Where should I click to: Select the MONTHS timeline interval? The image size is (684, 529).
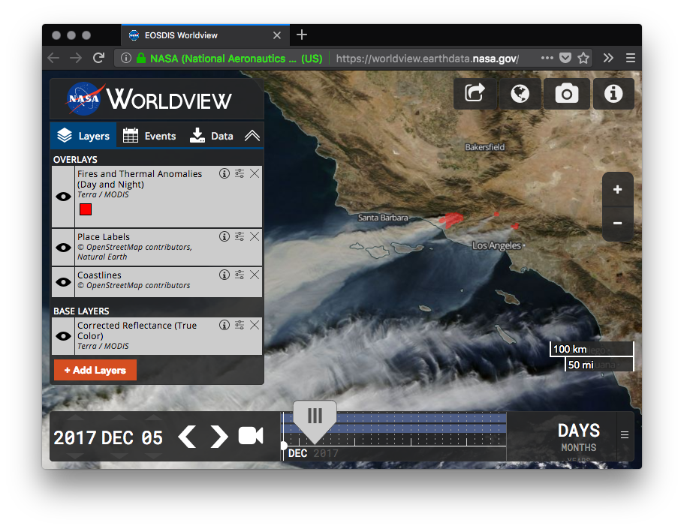578,447
